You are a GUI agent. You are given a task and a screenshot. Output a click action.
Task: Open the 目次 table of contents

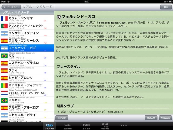click(166, 7)
